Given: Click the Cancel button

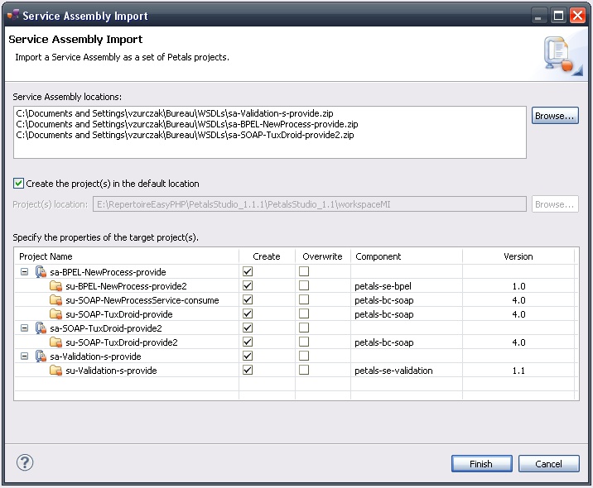Looking at the screenshot, I should 548,464.
